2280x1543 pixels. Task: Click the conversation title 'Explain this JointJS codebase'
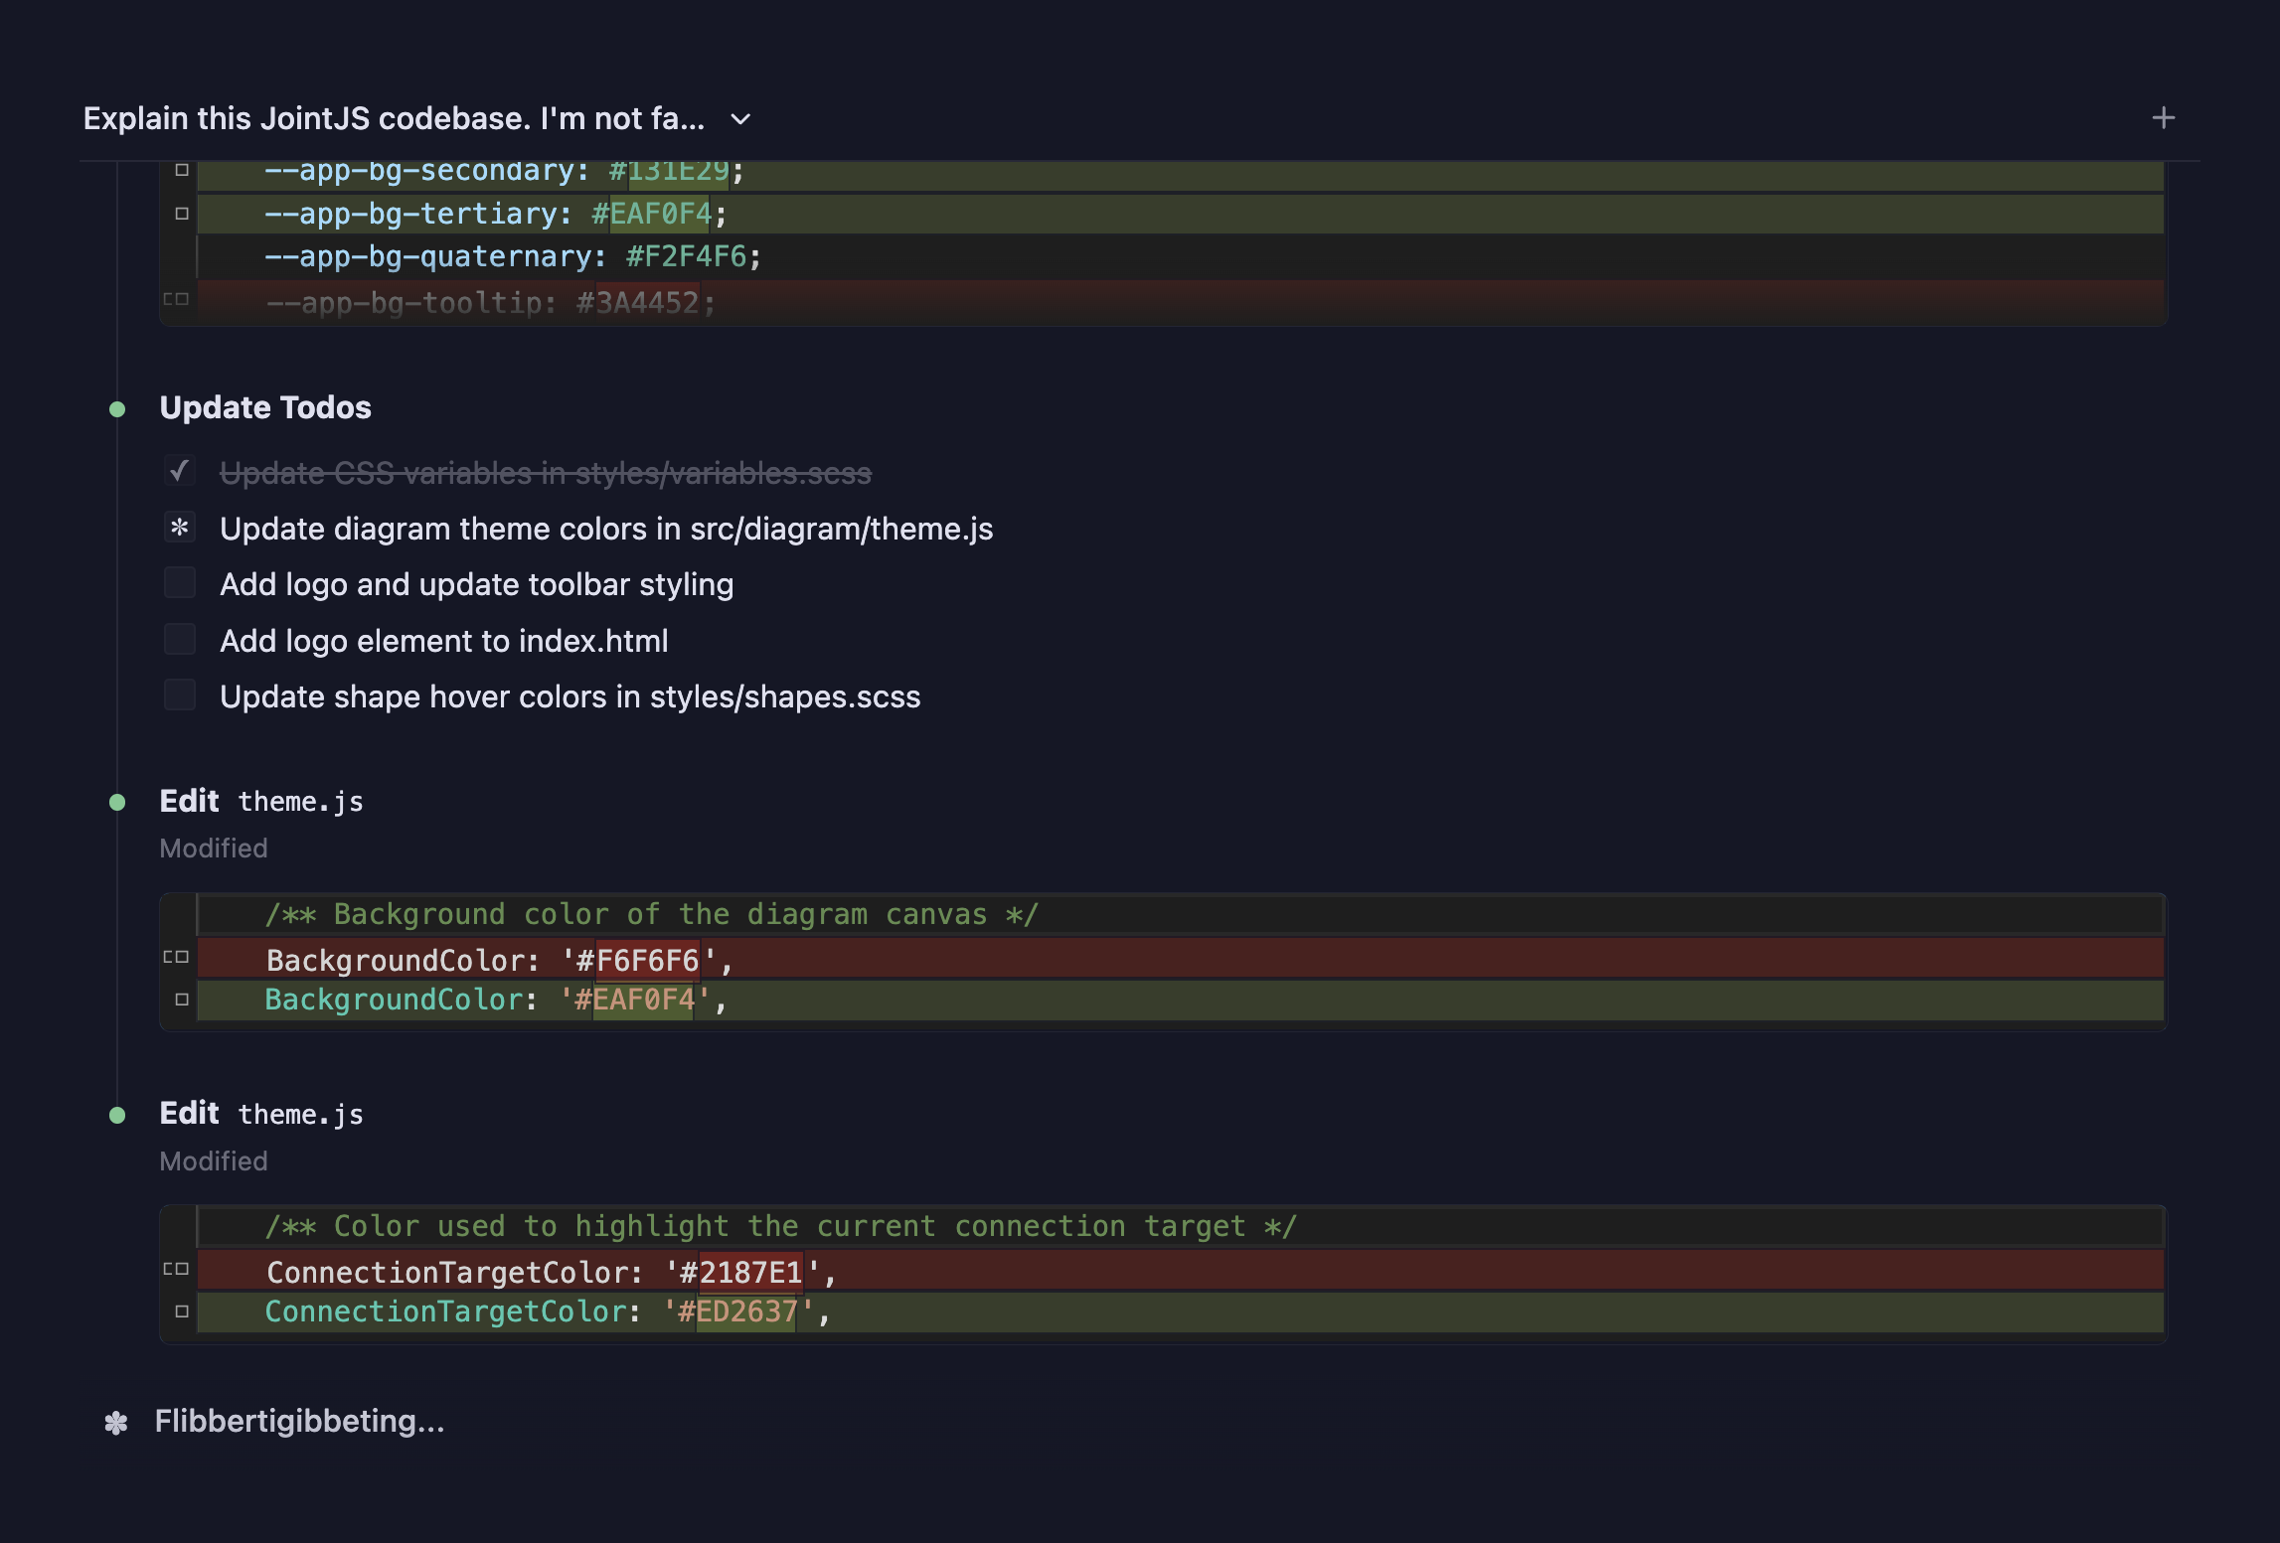point(394,119)
